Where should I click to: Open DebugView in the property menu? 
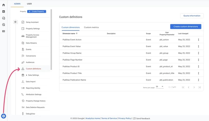[30, 114]
